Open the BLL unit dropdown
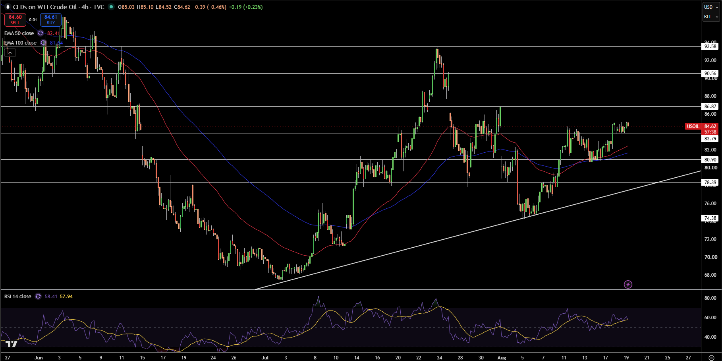This screenshot has width=722, height=361. 711,17
